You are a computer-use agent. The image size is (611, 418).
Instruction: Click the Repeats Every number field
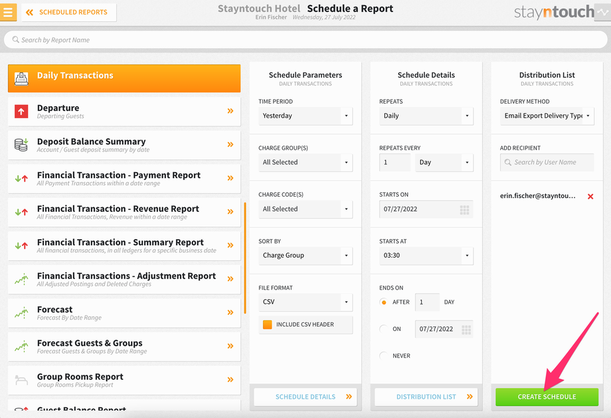click(x=395, y=162)
